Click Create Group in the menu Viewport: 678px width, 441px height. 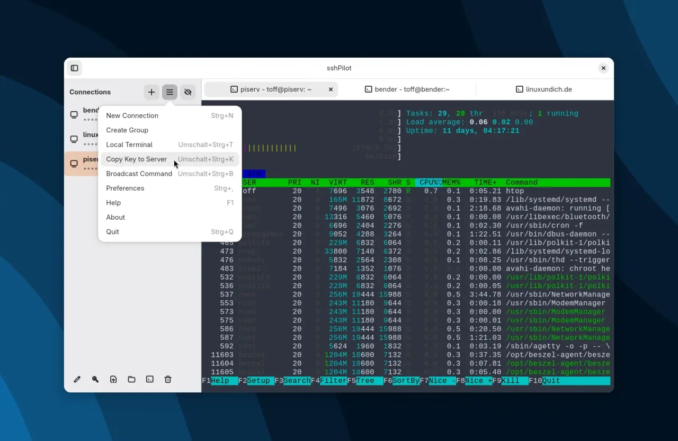pyautogui.click(x=127, y=130)
